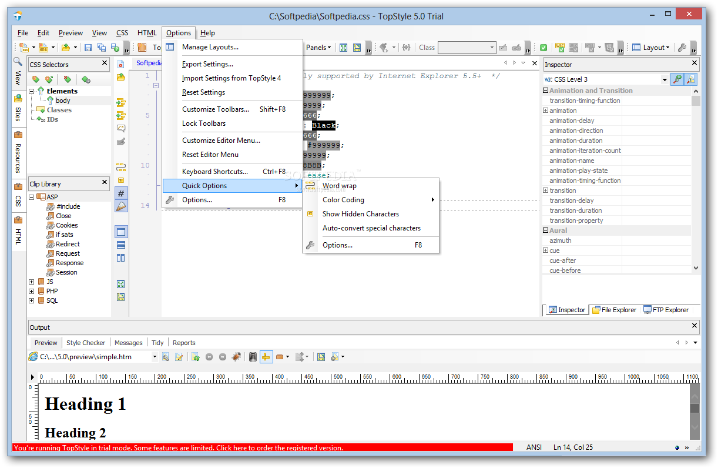
Task: Open the CSS Level 3 dropdown in Inspector
Action: [x=665, y=80]
